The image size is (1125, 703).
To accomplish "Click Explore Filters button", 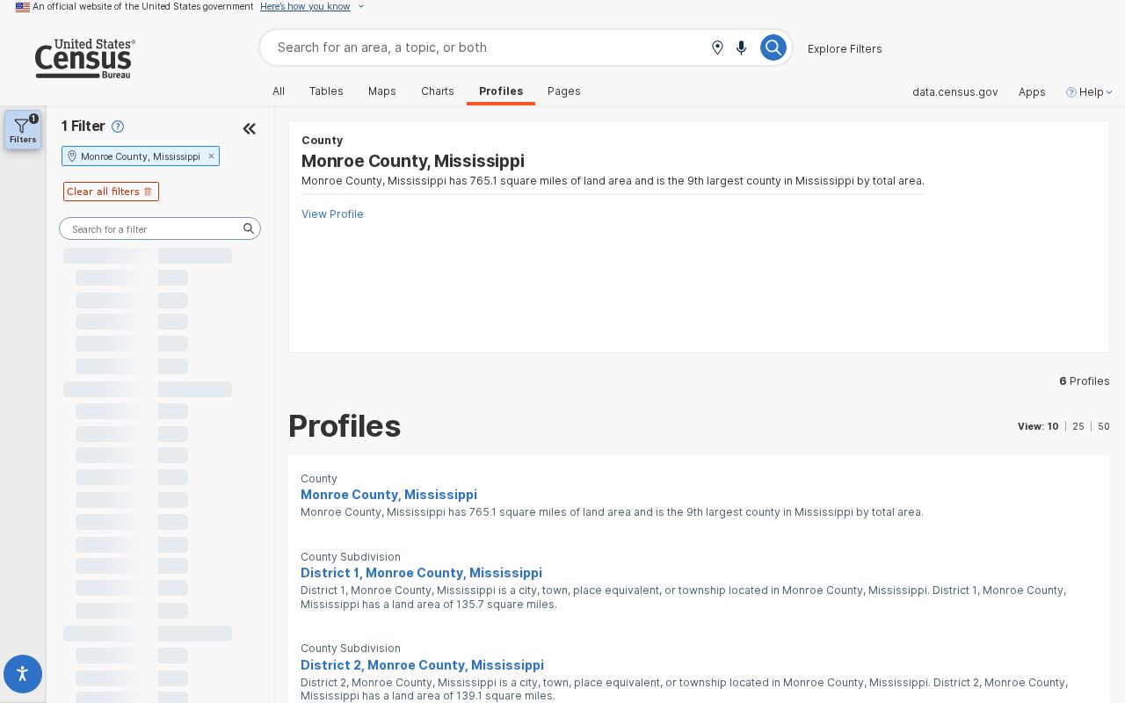I will 845,48.
